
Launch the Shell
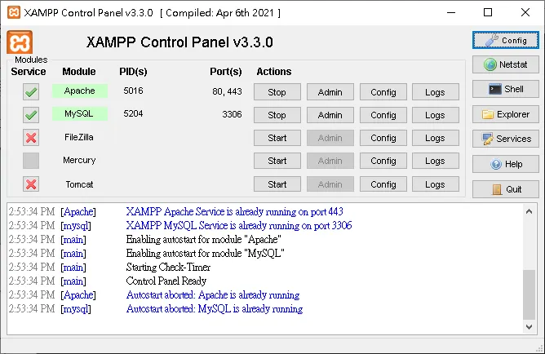506,89
